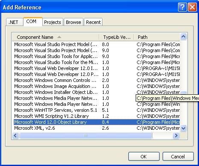Select Microsoft Visual Studio Project Model version 8.0 row
Screen dimensions: 199x166
[97, 44]
